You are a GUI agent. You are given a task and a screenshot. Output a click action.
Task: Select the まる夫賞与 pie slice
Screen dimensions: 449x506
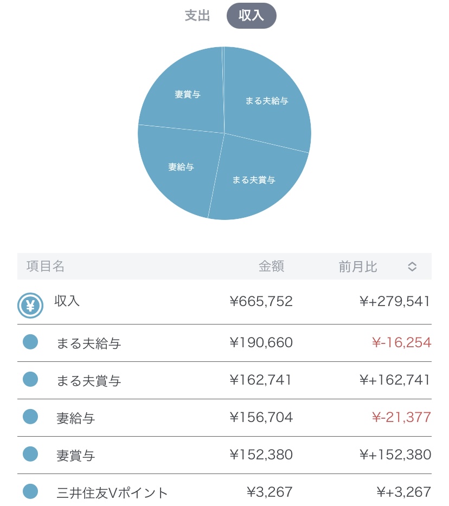[254, 180]
